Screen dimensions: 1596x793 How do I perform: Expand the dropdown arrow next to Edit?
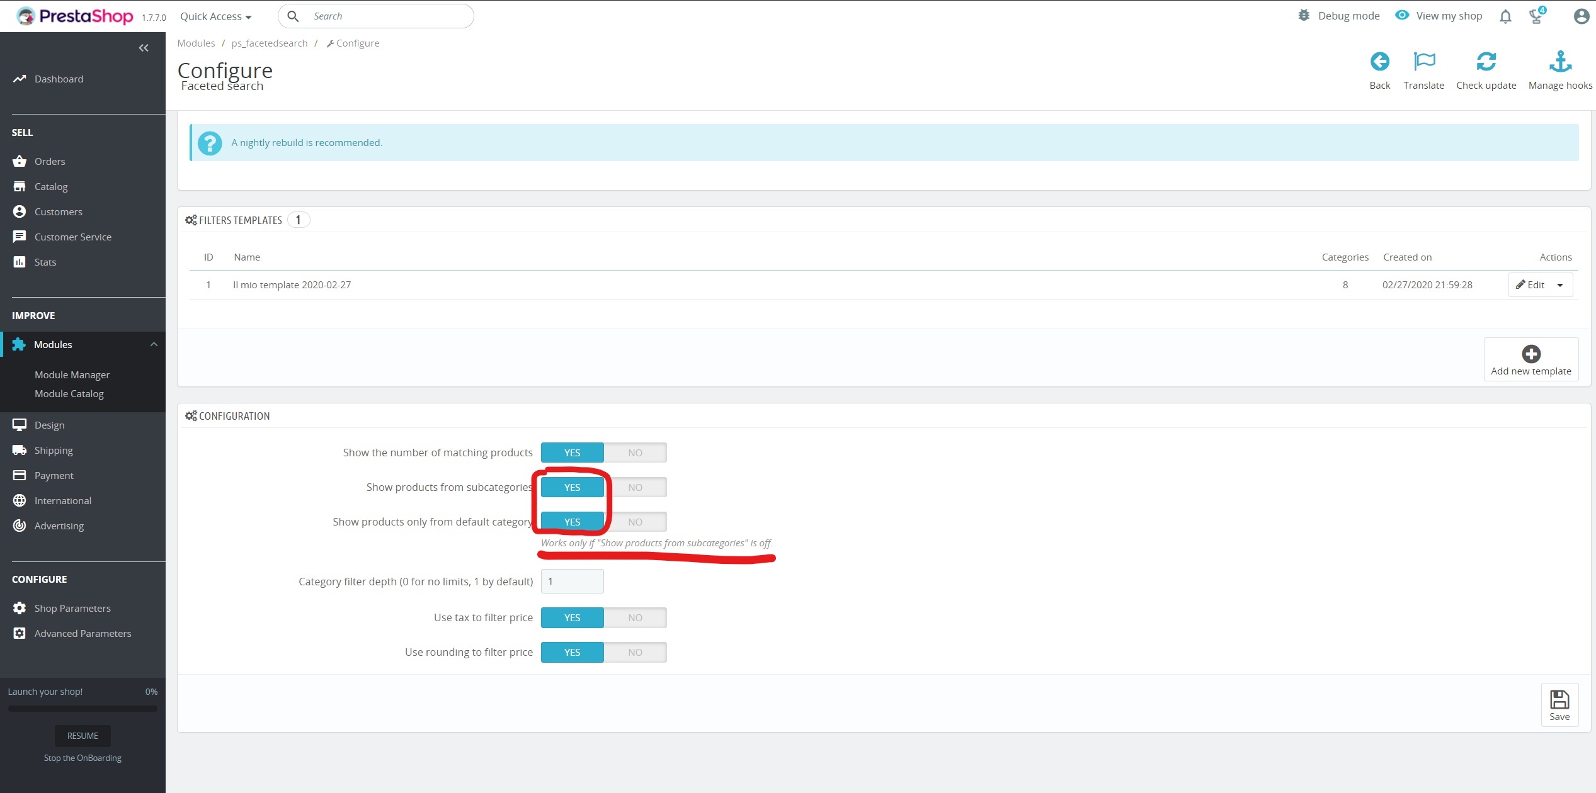[1560, 285]
